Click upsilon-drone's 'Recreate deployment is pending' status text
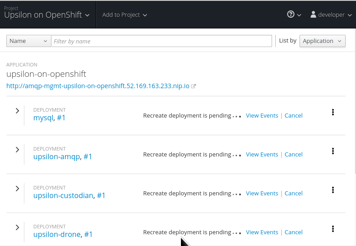This screenshot has width=356, height=246. click(187, 232)
